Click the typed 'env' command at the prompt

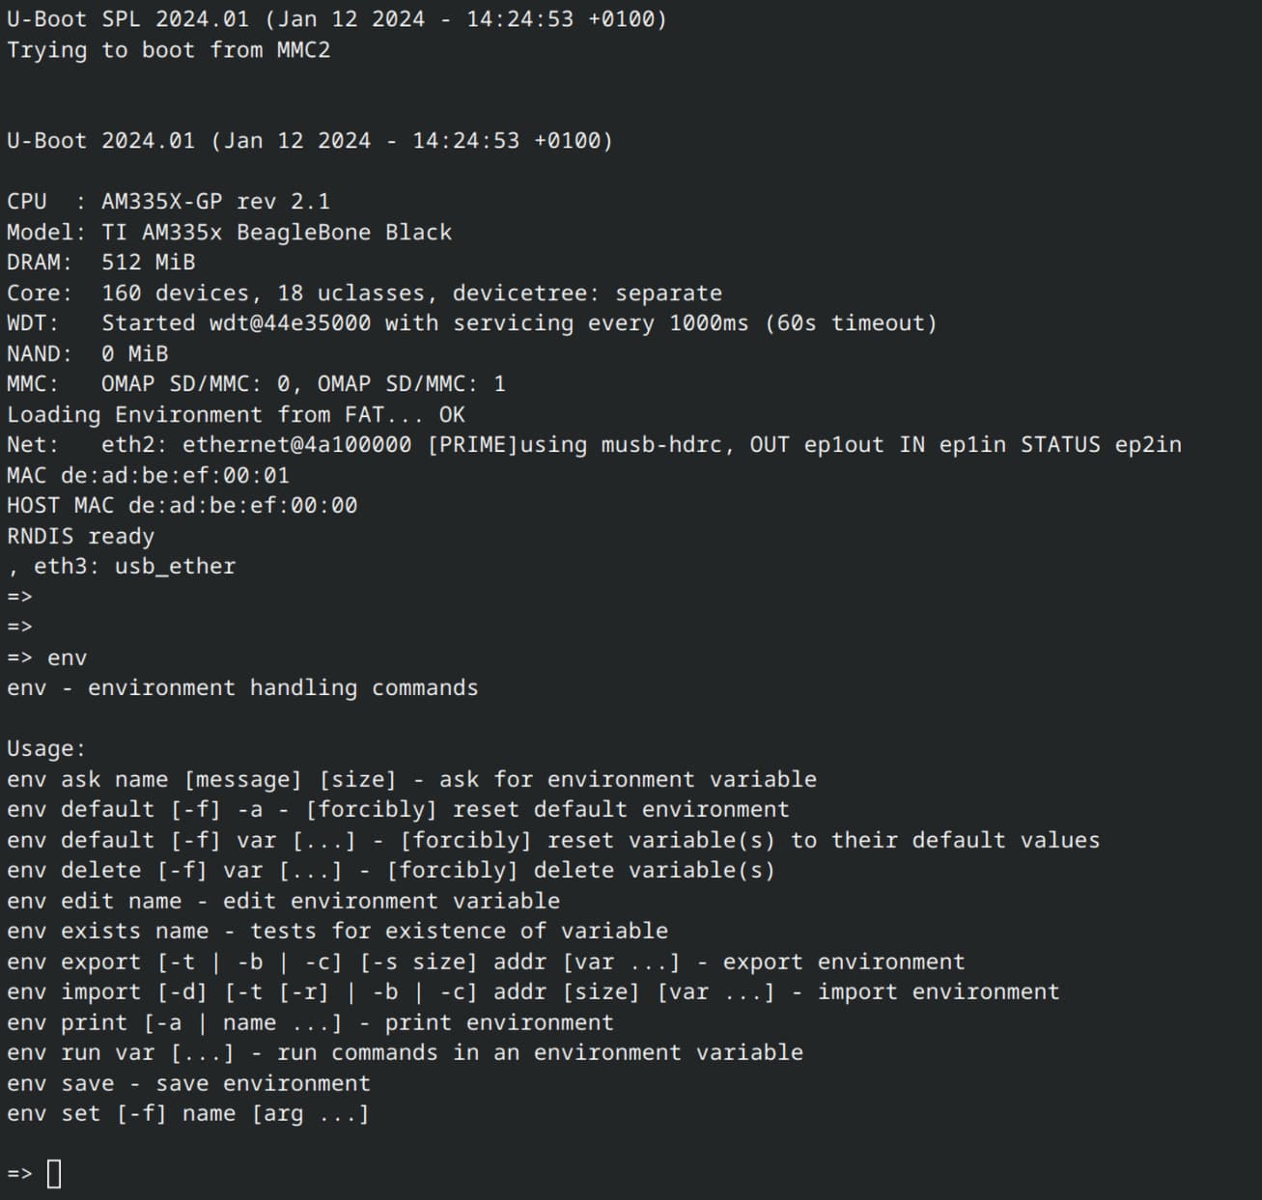pos(67,658)
